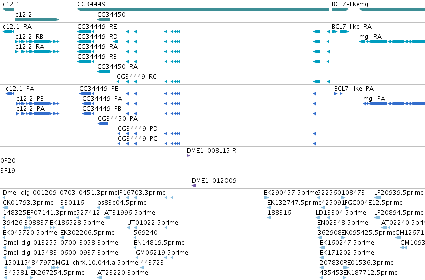The image size is (425, 280).
Task: Click the 0P20 clone label
Action: tap(8, 161)
